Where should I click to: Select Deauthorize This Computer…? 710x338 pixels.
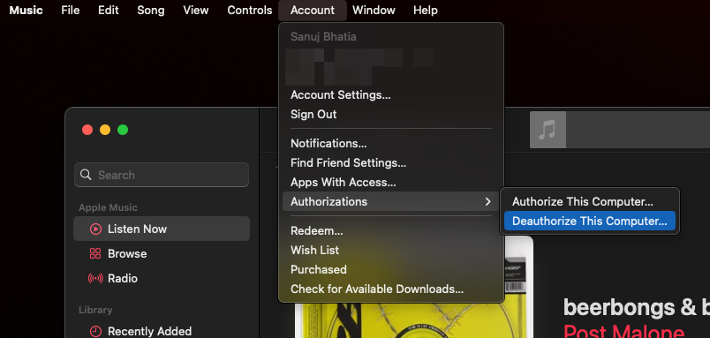[x=589, y=222]
